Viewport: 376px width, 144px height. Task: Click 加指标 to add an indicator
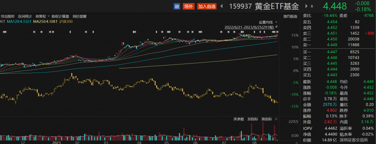(253, 119)
